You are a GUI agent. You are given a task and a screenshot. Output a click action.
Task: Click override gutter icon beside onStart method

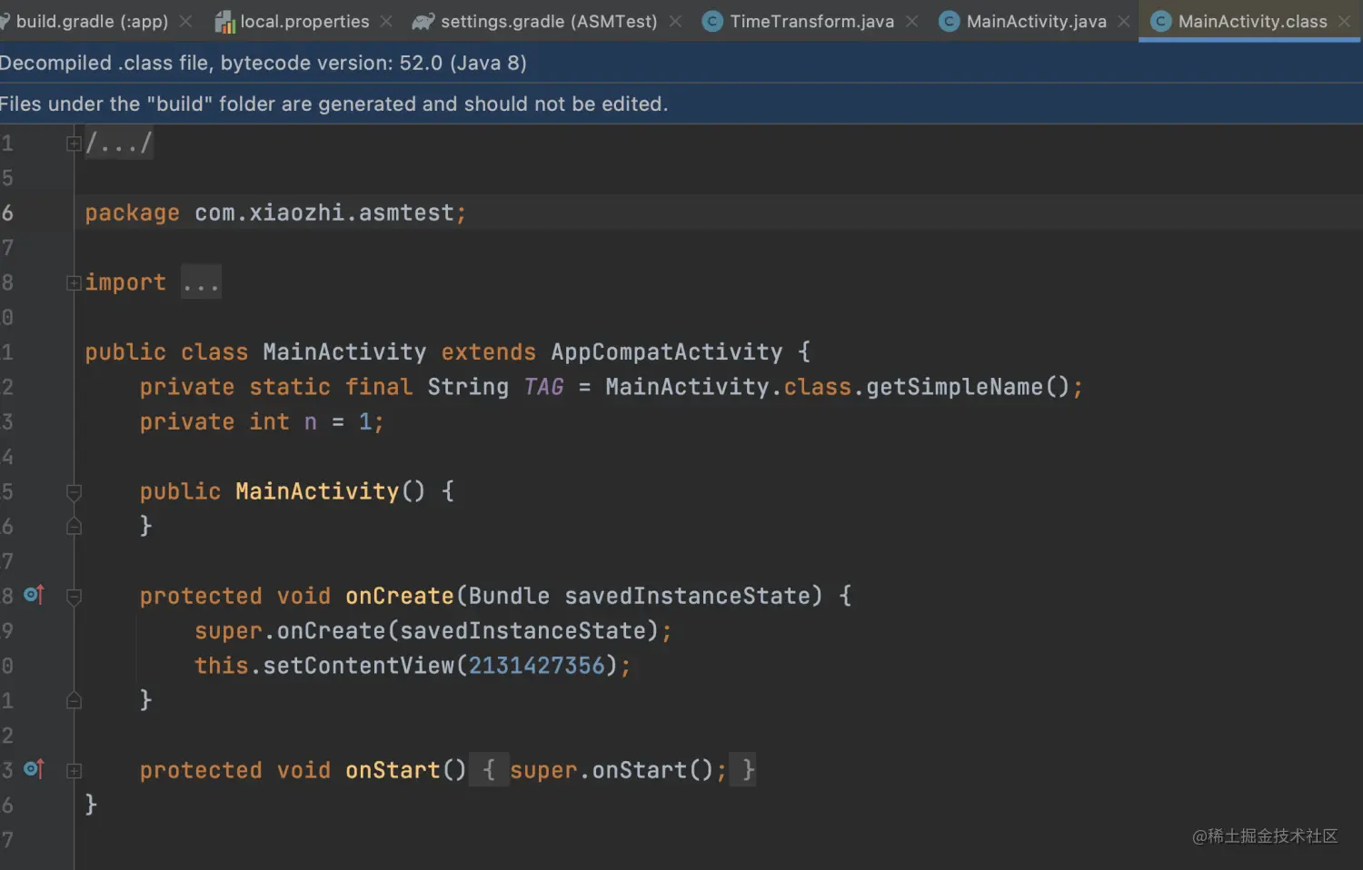pos(34,769)
